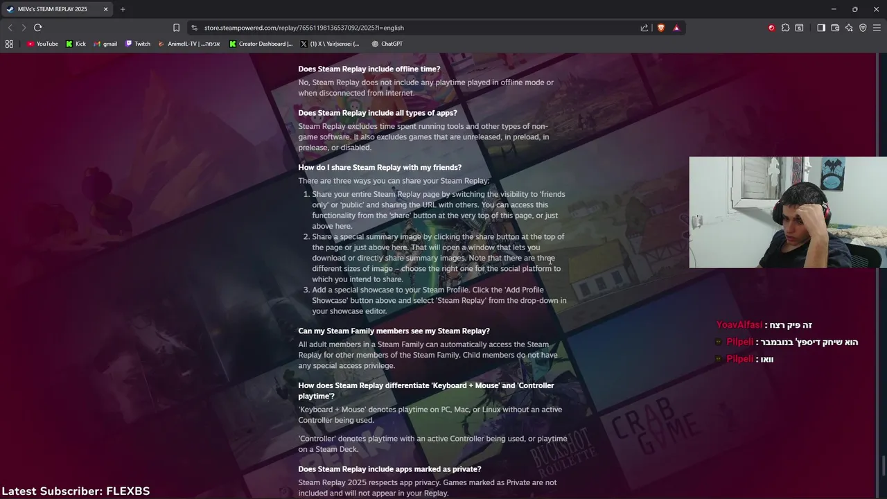Click the address bar URL

[304, 28]
